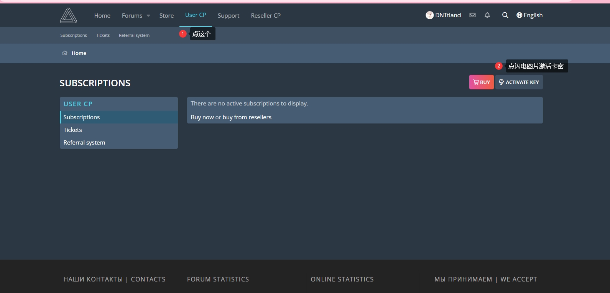Image resolution: width=610 pixels, height=293 pixels.
Task: Click the ACTIVATE KEY button
Action: point(519,82)
